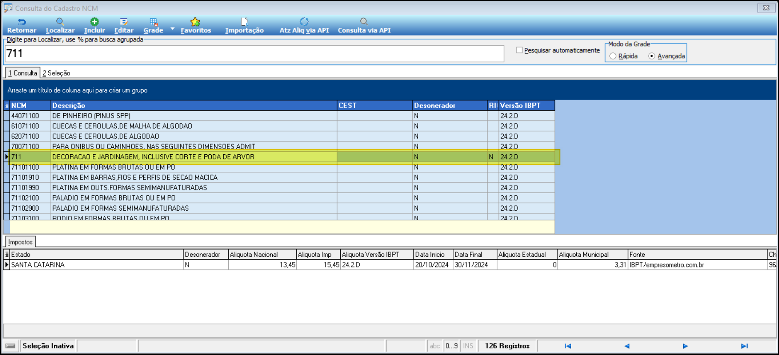Click the search input field containing 711
Viewport: 779px width, 355px height.
click(x=254, y=53)
